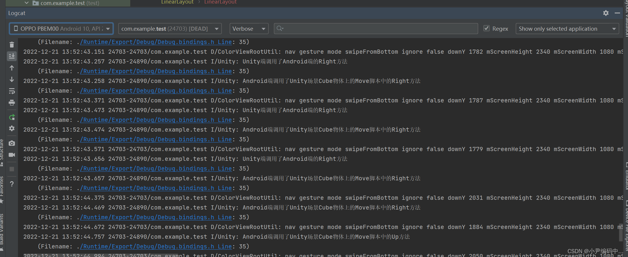
Task: Open Debug.bindings.h link under 13:52:43.656 log
Action: click(156, 168)
